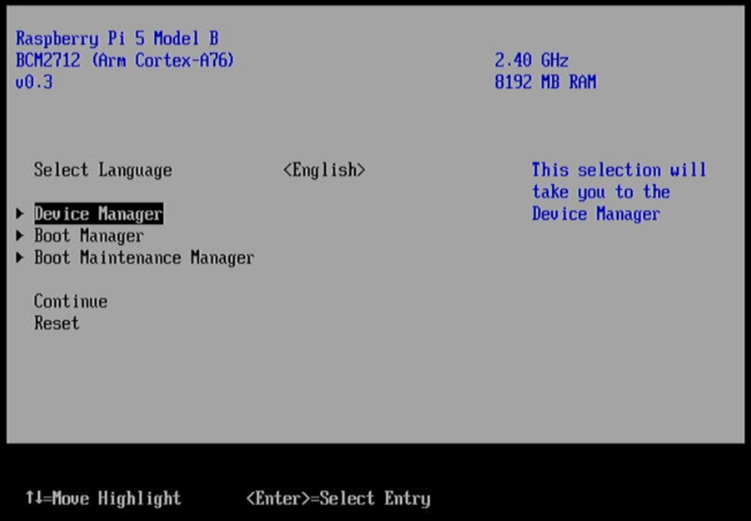This screenshot has height=521, width=751.
Task: Click the Select Language label
Action: (102, 170)
